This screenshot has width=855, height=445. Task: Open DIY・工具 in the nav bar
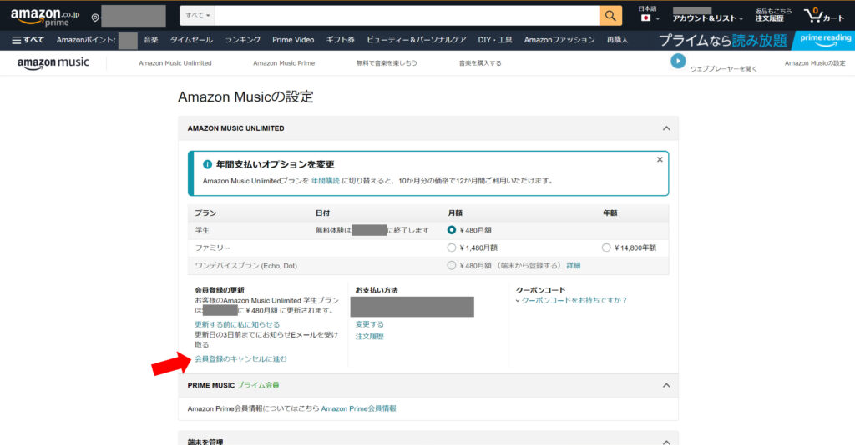pos(495,40)
